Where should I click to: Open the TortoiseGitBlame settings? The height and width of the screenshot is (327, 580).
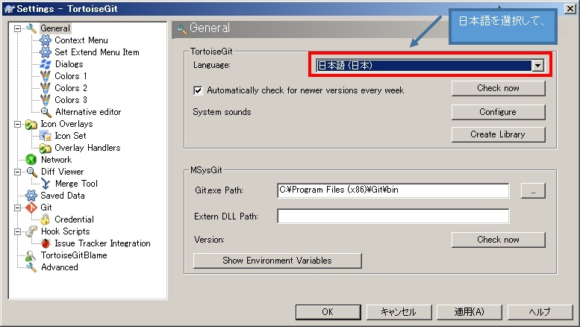pyautogui.click(x=74, y=255)
